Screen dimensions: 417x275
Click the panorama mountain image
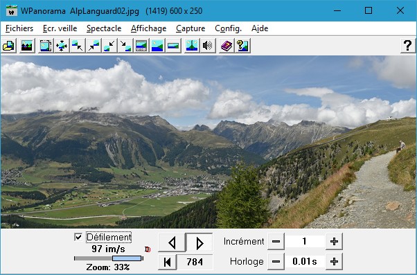(208, 142)
